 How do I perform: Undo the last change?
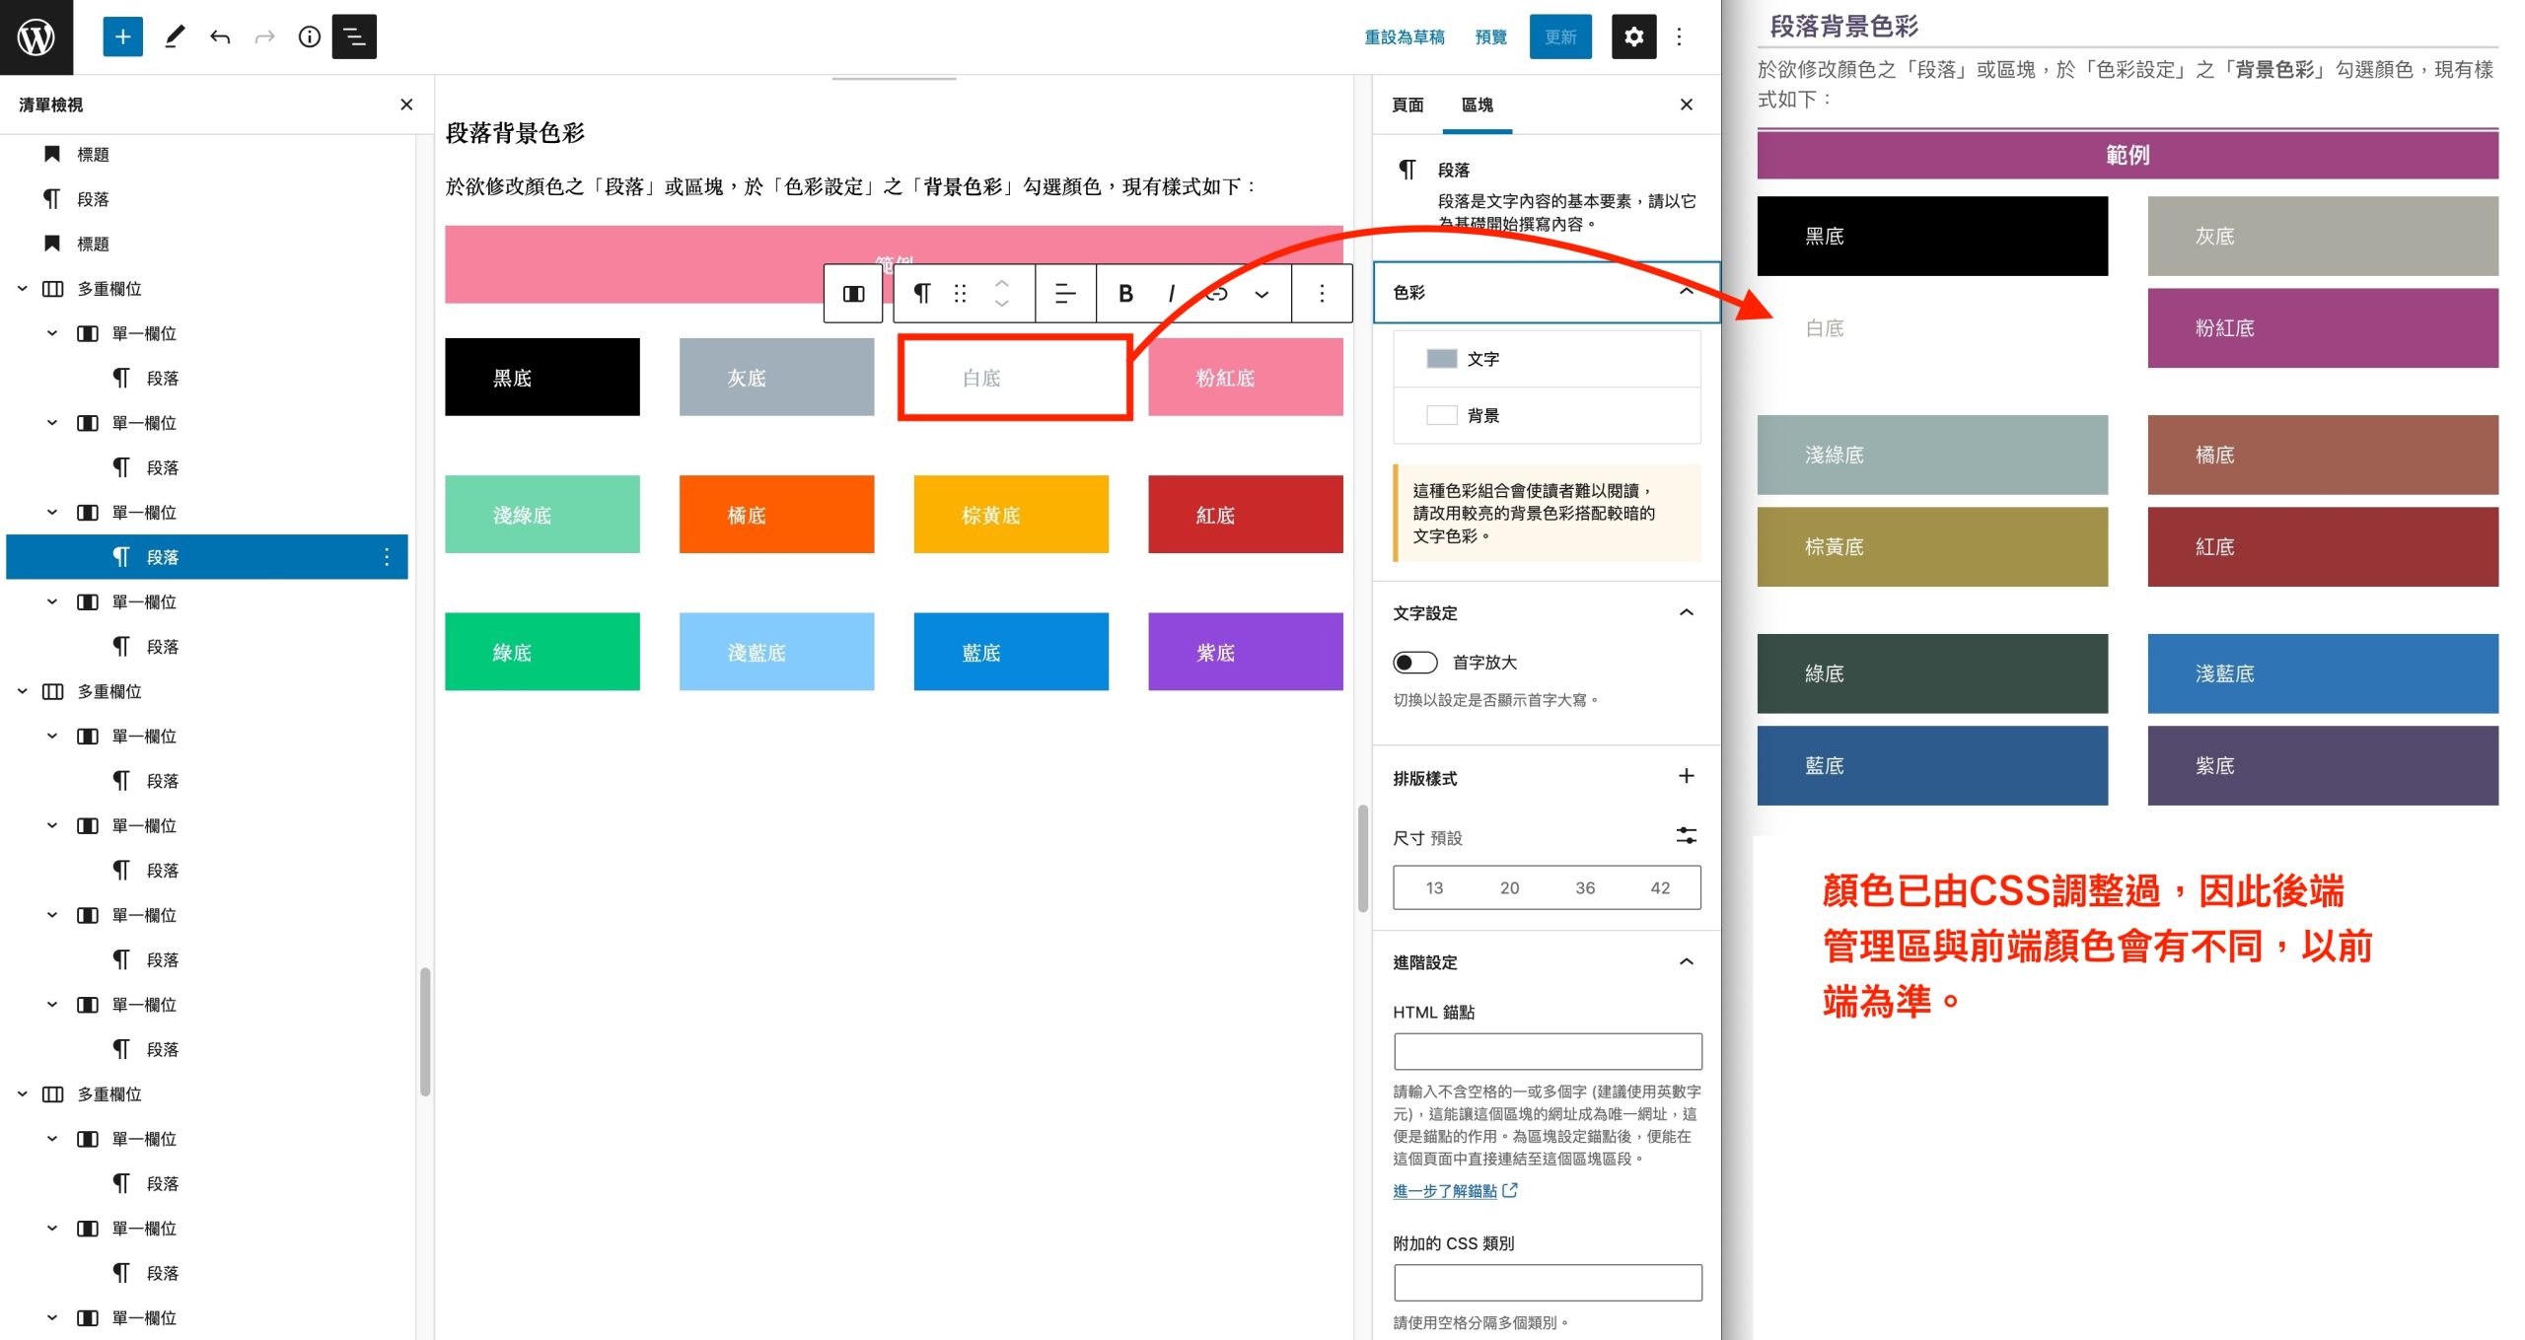[x=220, y=37]
